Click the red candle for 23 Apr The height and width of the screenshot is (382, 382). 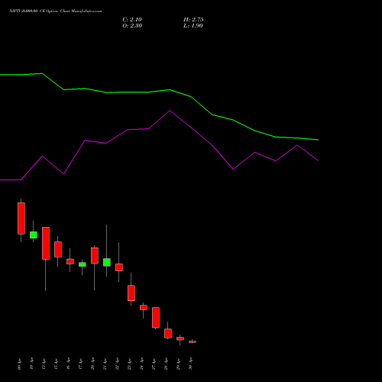(x=131, y=293)
